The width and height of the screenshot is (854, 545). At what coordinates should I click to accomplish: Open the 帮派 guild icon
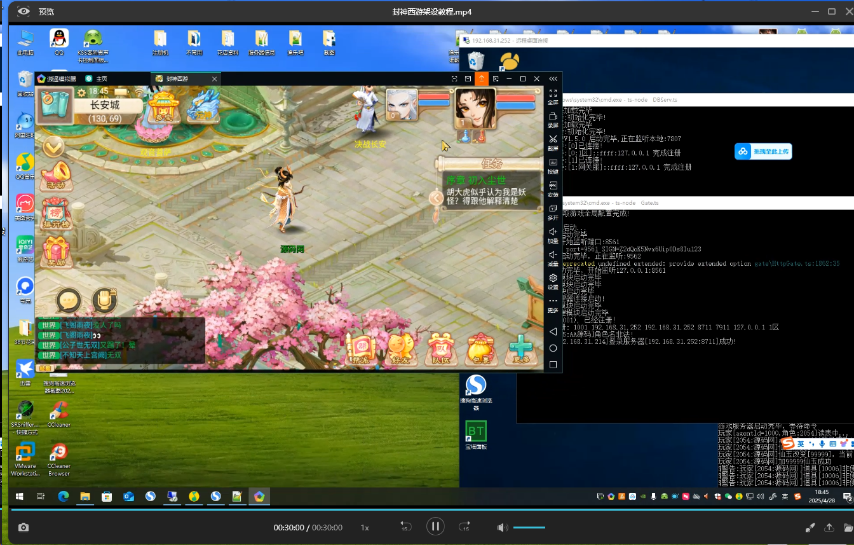(360, 349)
